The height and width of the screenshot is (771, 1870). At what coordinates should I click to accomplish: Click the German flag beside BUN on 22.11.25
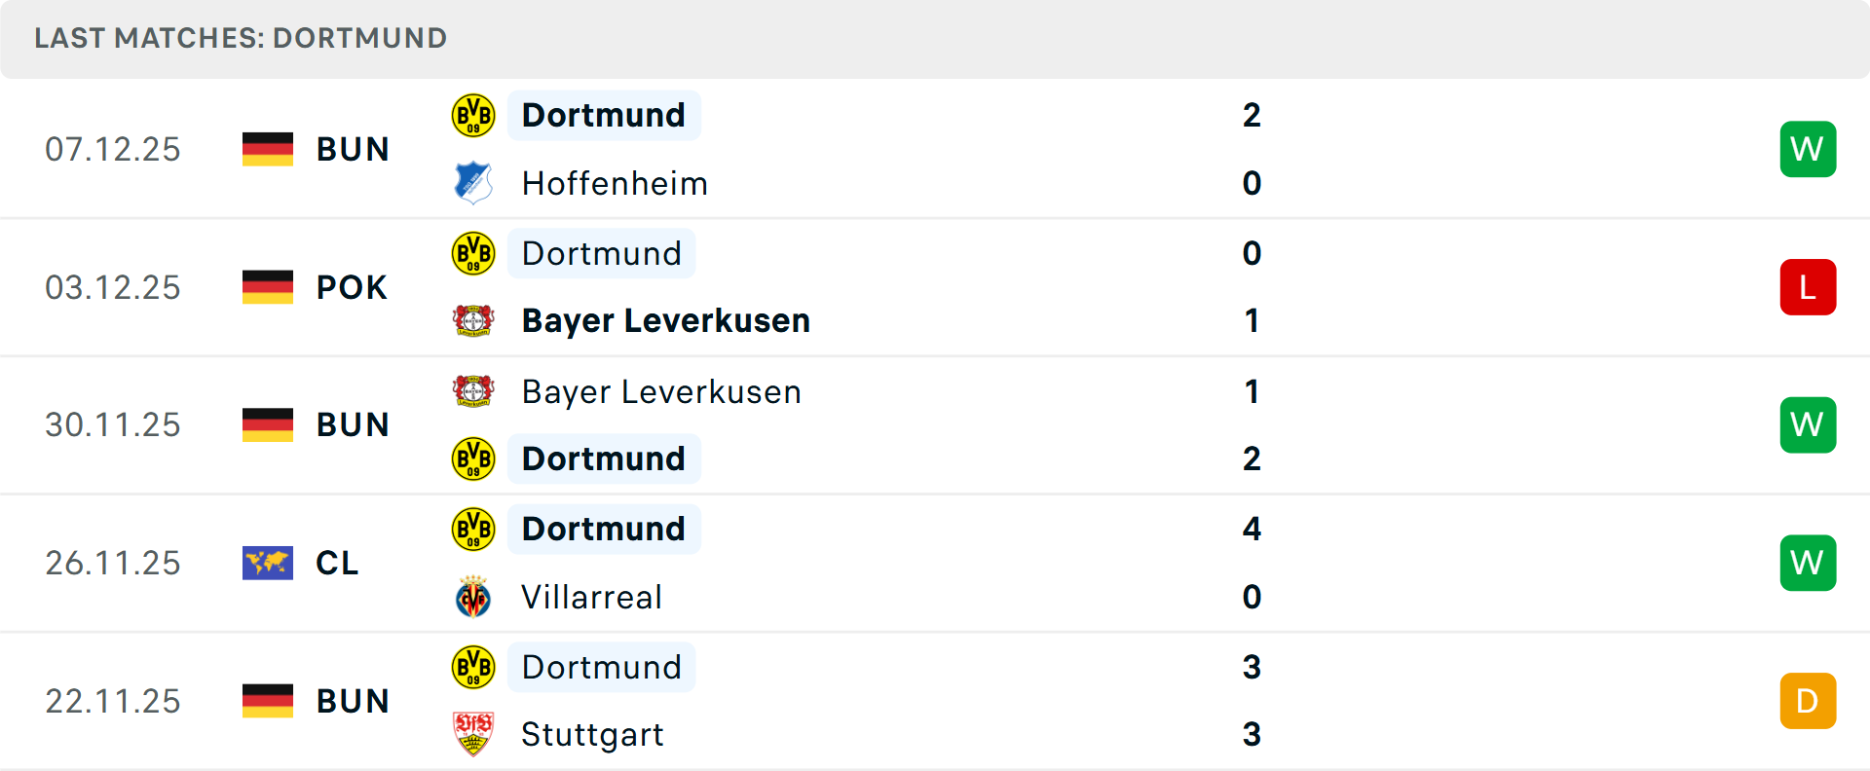click(268, 700)
